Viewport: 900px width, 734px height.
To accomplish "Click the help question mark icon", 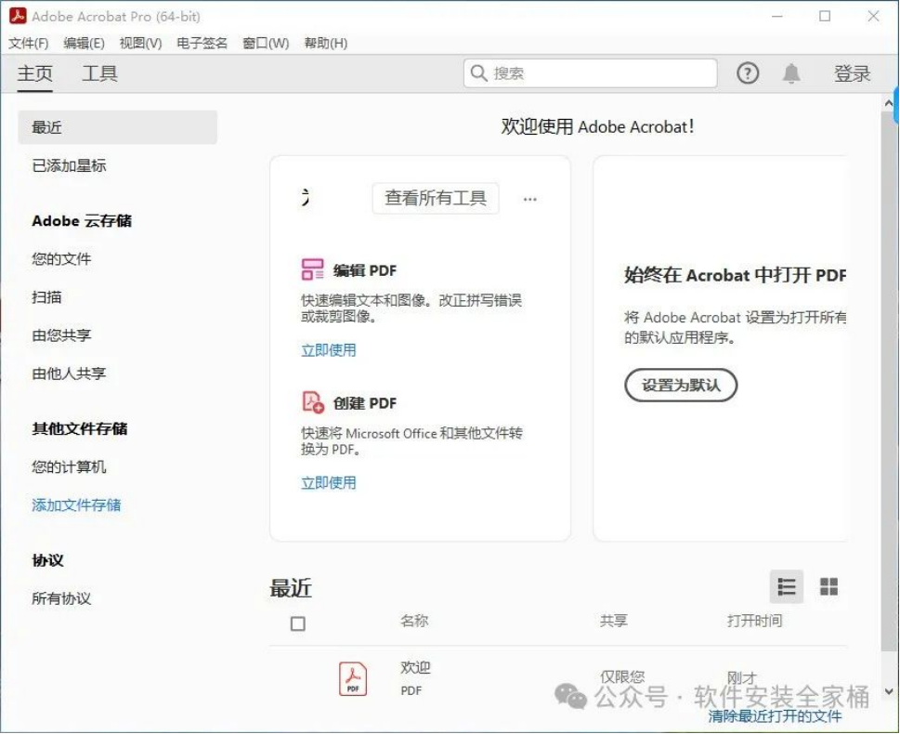I will [748, 73].
